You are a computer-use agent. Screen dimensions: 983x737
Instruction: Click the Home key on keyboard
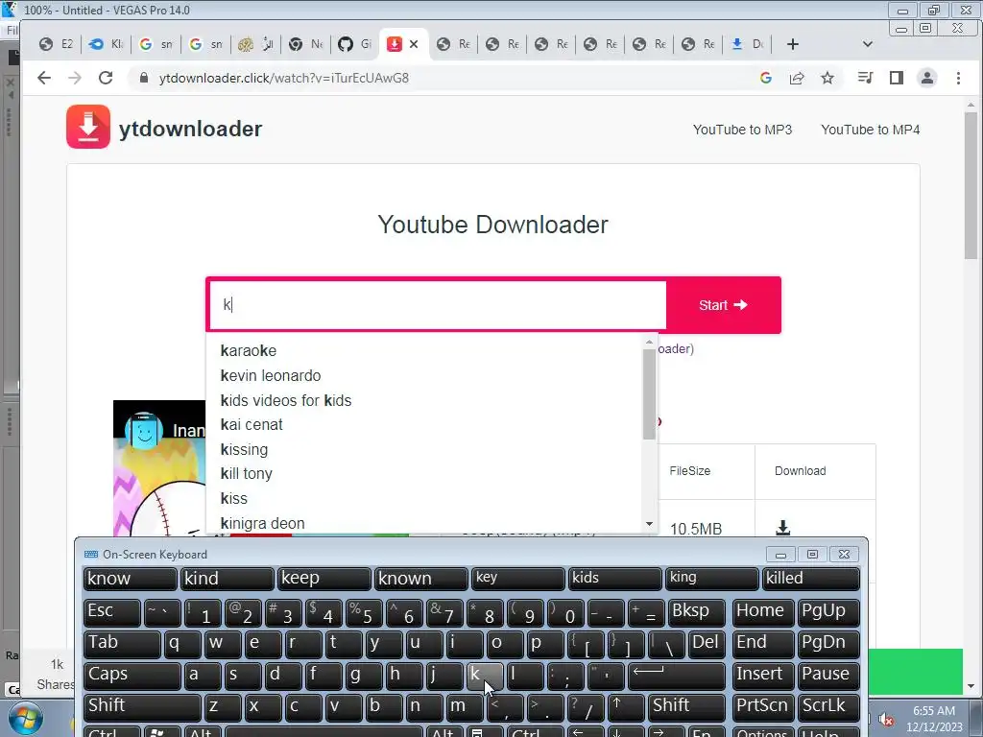tap(763, 612)
